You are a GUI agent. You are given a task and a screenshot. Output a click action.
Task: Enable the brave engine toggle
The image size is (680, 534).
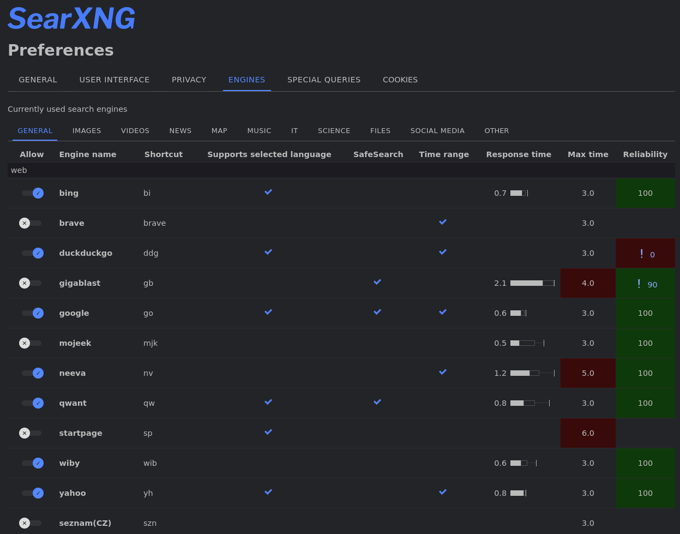pos(30,223)
